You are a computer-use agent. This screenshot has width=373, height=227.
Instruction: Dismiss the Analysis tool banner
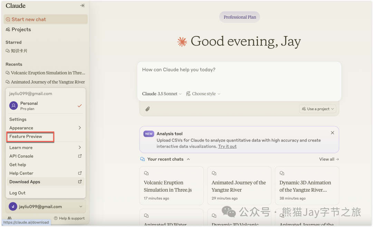(x=332, y=133)
